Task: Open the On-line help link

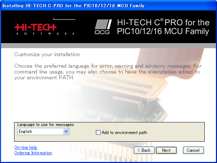Action: point(26,147)
